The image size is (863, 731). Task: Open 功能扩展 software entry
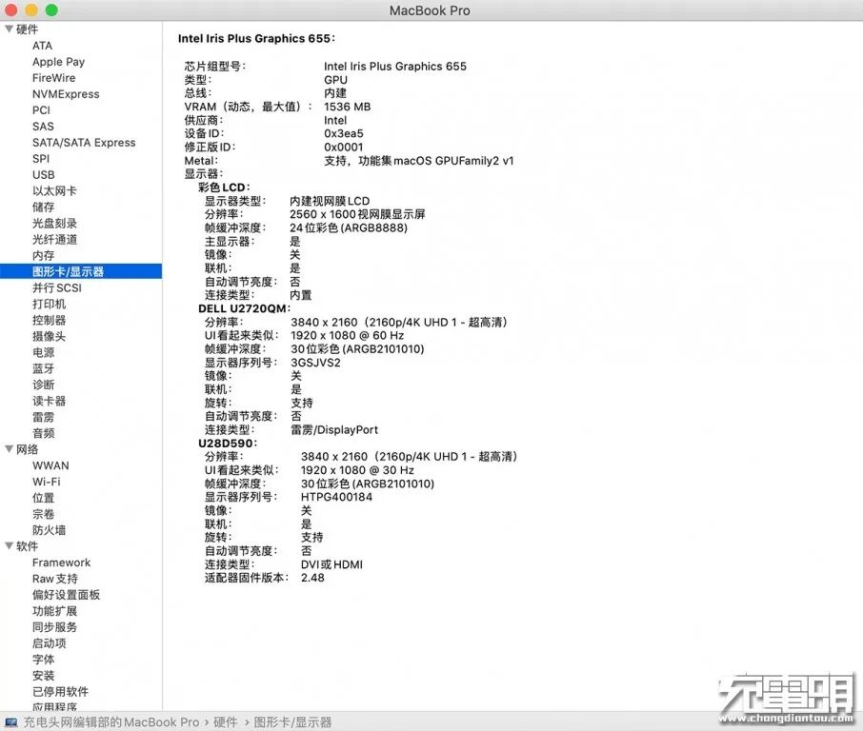[54, 610]
